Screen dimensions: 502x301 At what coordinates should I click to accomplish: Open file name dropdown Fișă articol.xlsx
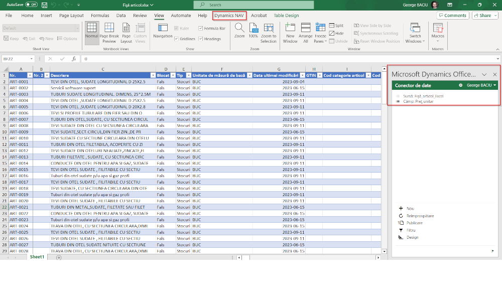pyautogui.click(x=139, y=5)
